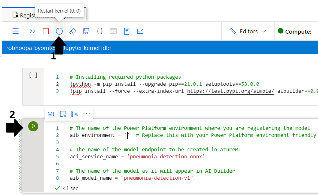Open the variable explorer
Image resolution: width=318 pixels, height=195 pixels.
coord(113,31)
